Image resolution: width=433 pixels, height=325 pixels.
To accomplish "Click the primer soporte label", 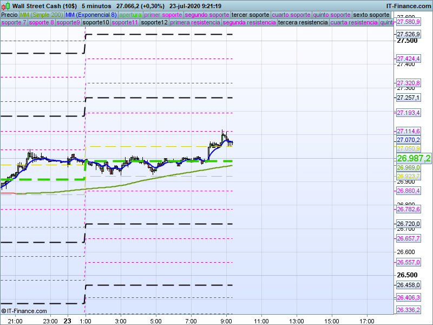I will (x=163, y=15).
